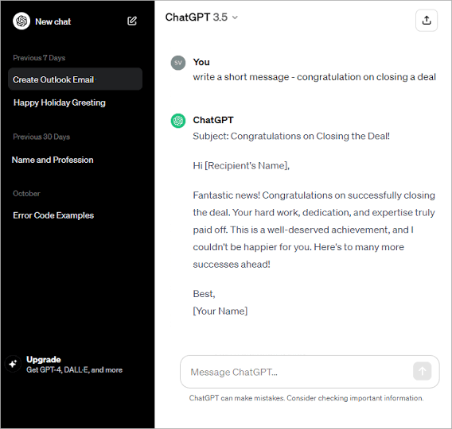Click the Best, sign-off line
Screen dimensions: 452x429
tap(204, 294)
